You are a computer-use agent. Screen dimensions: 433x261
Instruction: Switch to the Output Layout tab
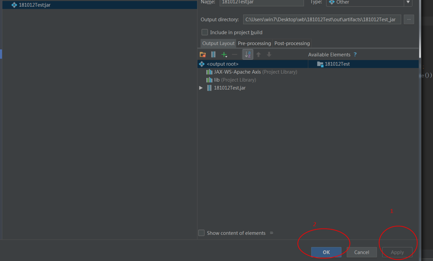(218, 43)
